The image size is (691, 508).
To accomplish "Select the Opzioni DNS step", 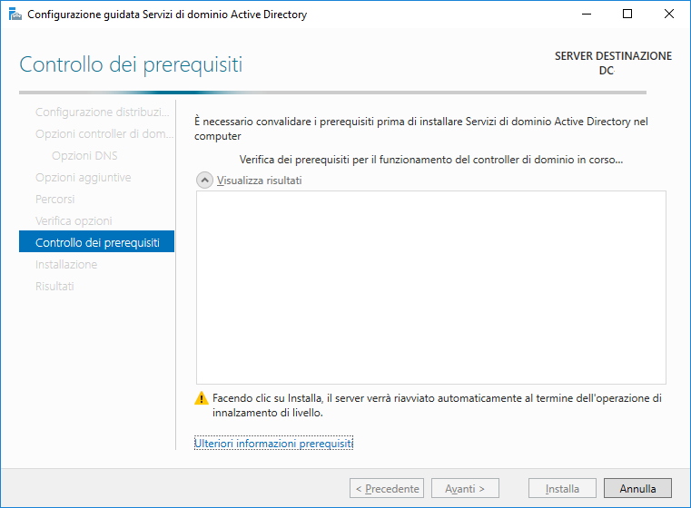I will (84, 156).
